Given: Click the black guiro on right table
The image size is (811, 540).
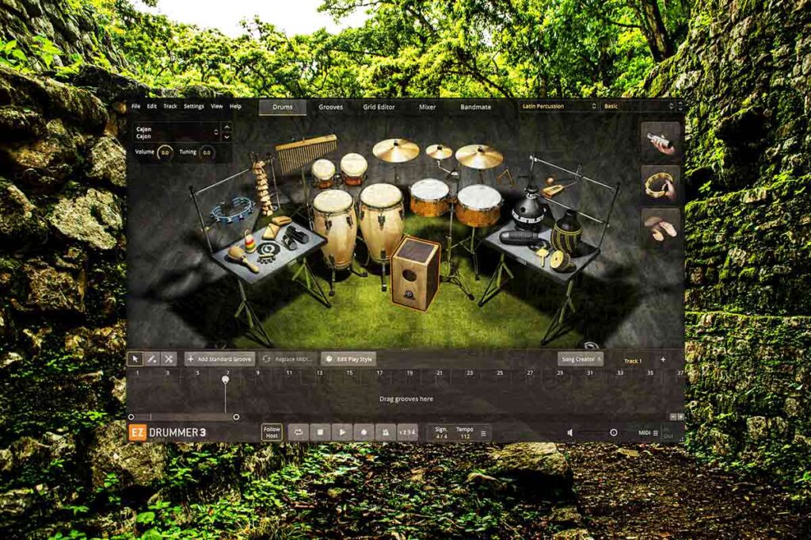Looking at the screenshot, I should [521, 238].
